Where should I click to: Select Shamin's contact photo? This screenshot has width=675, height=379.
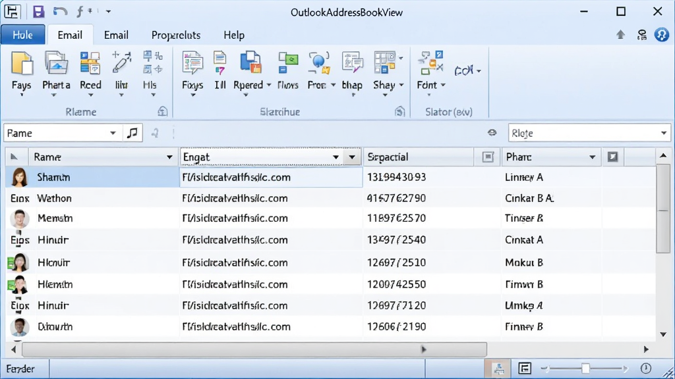pos(19,177)
